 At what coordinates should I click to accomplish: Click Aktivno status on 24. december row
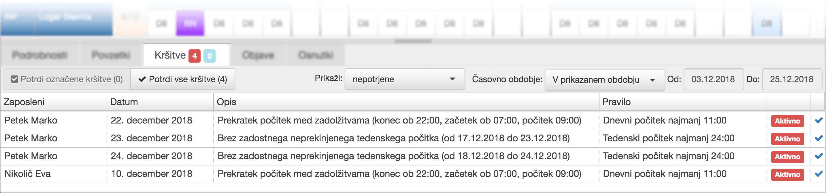(787, 157)
